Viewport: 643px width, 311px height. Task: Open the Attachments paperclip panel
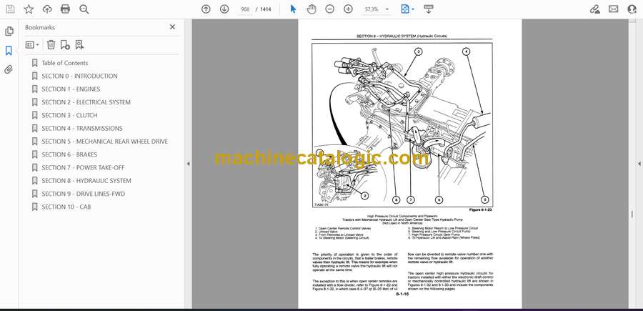(9, 69)
